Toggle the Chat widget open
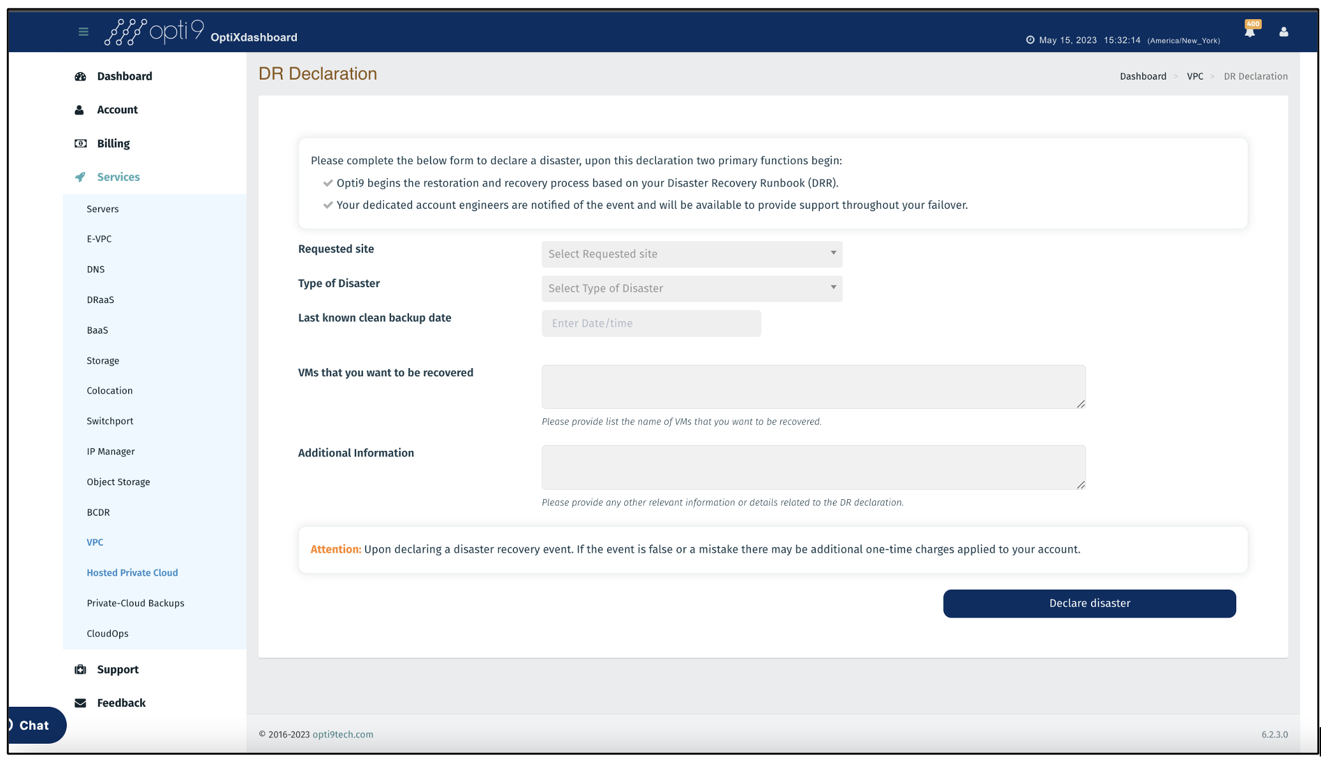Viewport: 1321px width, 759px height. tap(34, 725)
